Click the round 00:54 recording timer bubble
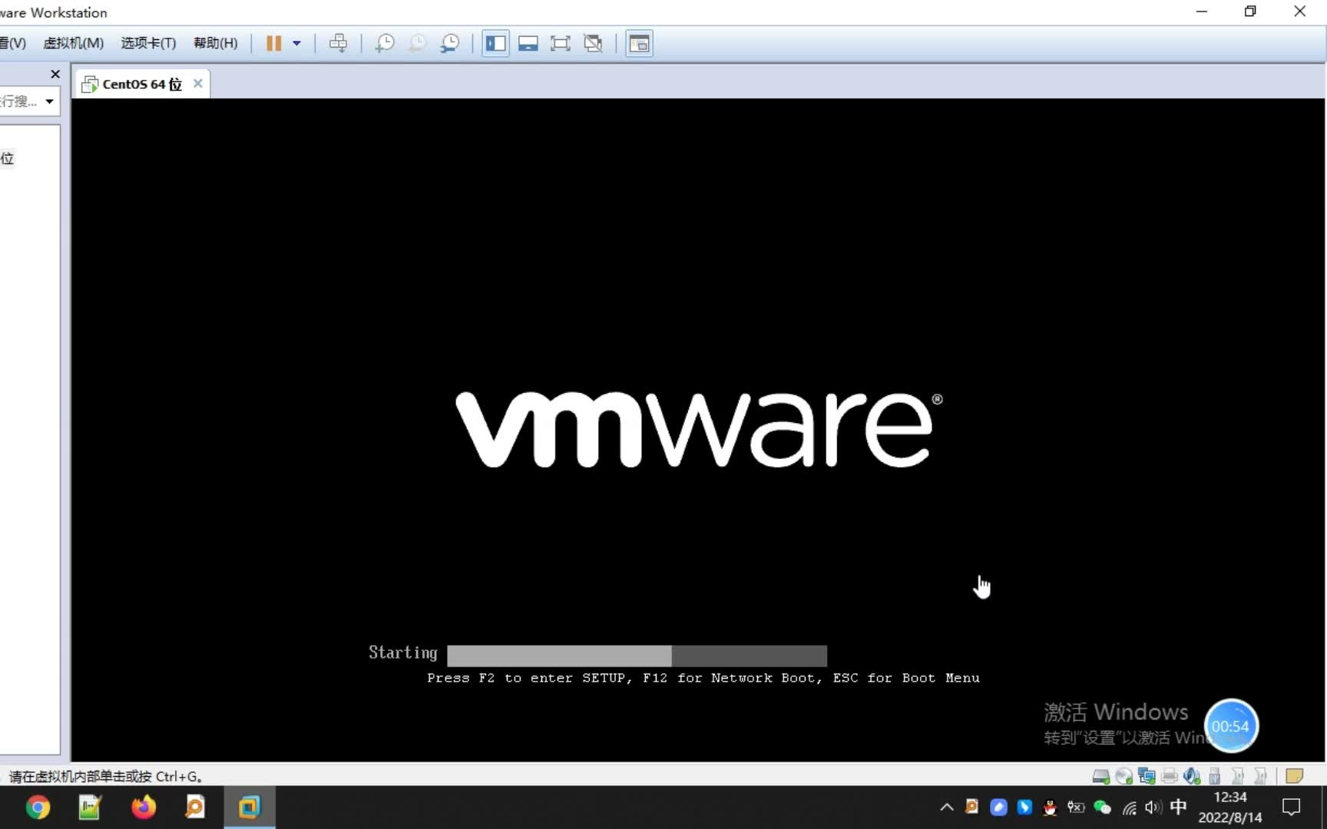This screenshot has width=1327, height=829. (x=1230, y=726)
